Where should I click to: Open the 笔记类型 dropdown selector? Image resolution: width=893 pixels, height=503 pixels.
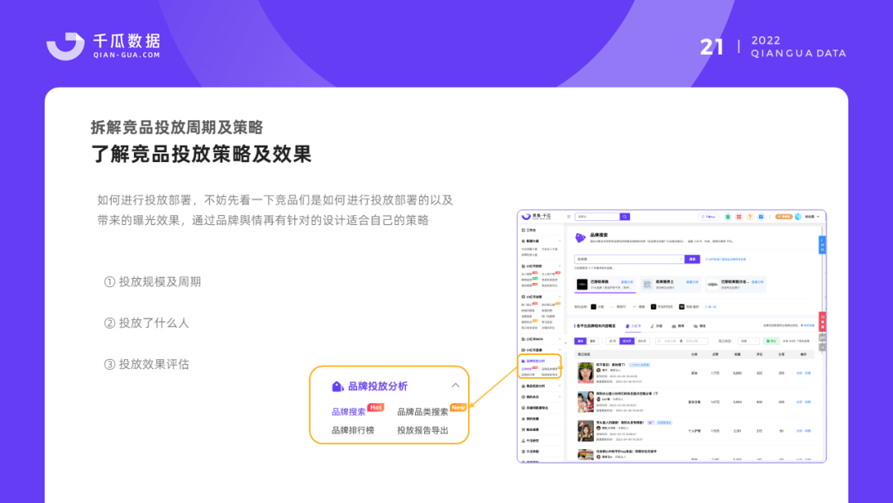[750, 341]
